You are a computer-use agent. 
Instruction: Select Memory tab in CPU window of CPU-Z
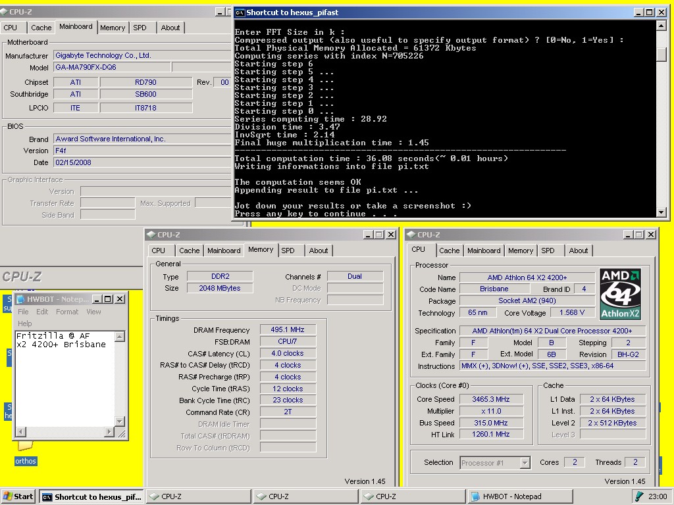pos(521,251)
